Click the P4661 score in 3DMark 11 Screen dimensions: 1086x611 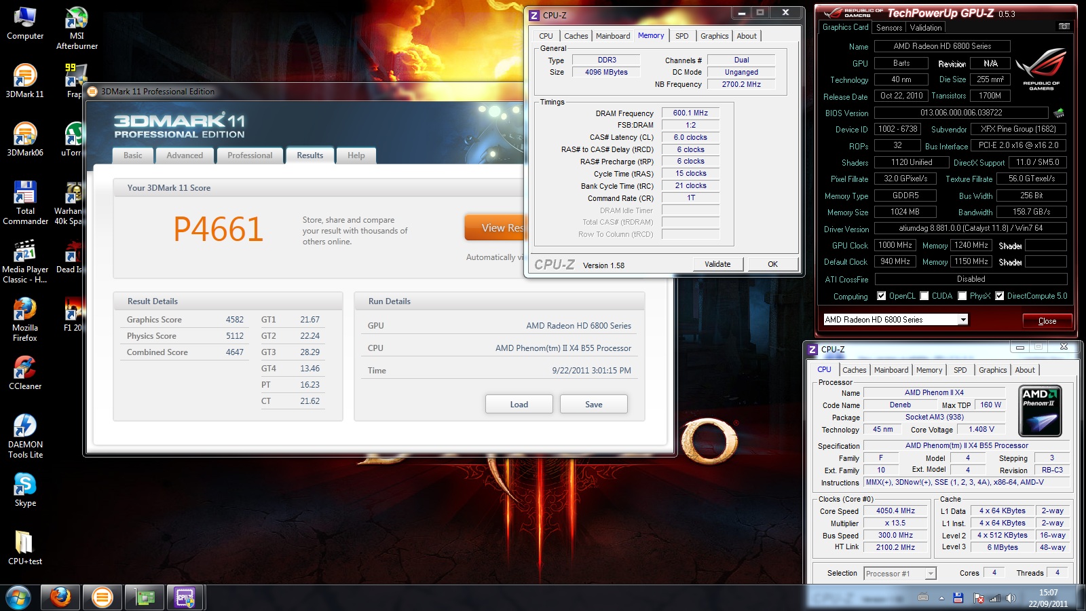tap(218, 229)
